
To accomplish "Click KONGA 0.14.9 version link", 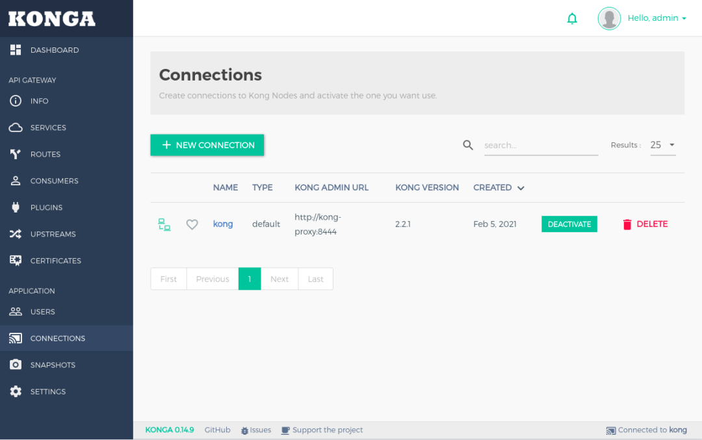I will point(169,430).
